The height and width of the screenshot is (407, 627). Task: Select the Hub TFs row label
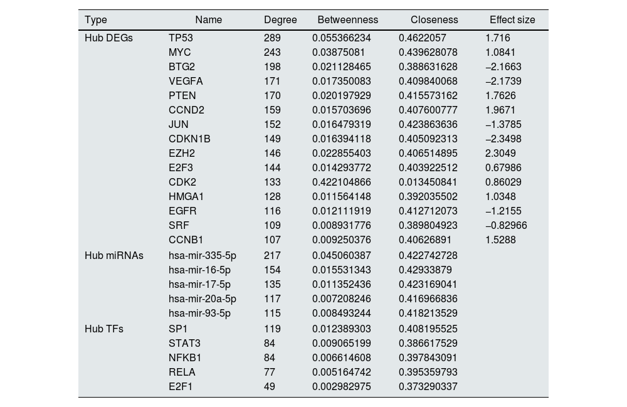coord(103,329)
